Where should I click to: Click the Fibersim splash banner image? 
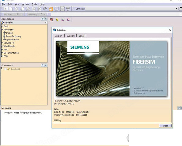[112, 69]
